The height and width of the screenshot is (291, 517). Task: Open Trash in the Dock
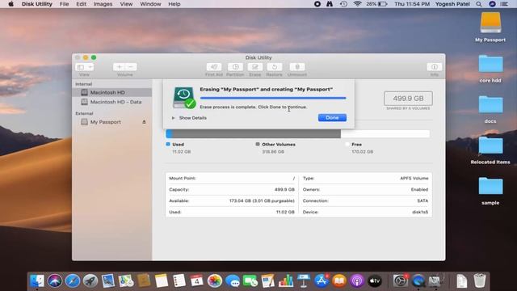[479, 280]
